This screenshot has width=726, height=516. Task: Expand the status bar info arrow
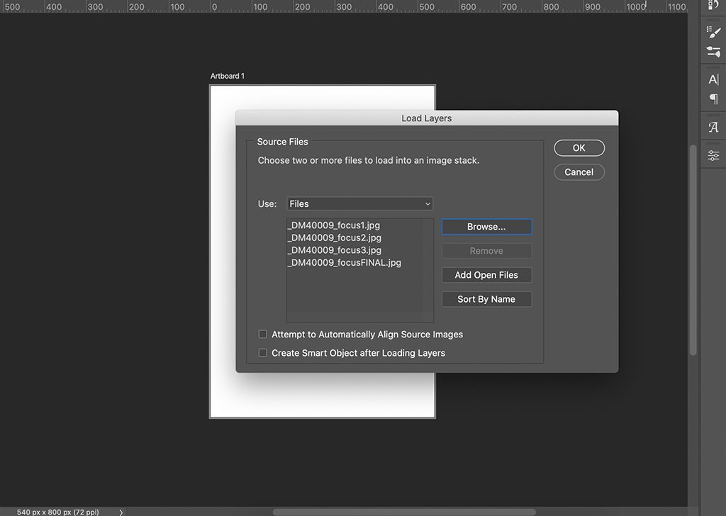121,512
